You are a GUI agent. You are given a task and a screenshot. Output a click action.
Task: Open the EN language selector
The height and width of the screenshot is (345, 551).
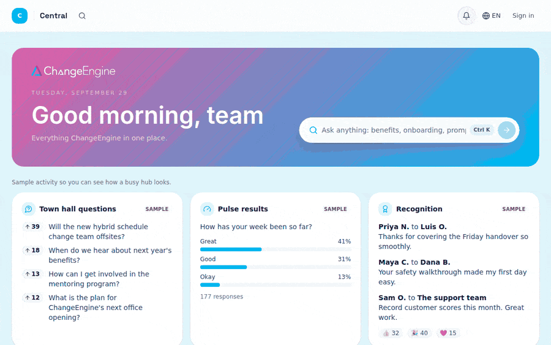[x=492, y=16]
